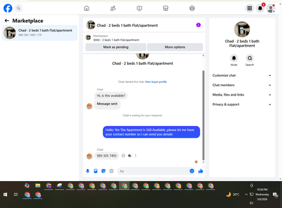Open notifications bell with red badge
282x208 pixels.
tap(261, 8)
